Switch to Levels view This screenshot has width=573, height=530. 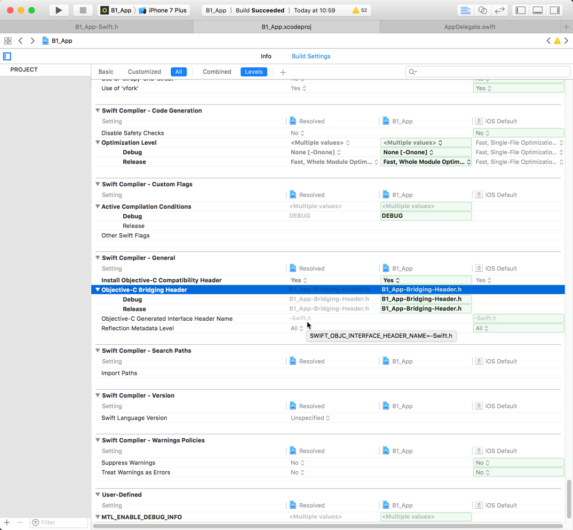(254, 72)
